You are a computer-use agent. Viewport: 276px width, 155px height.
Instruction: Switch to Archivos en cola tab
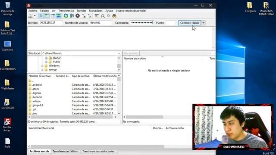point(39,151)
